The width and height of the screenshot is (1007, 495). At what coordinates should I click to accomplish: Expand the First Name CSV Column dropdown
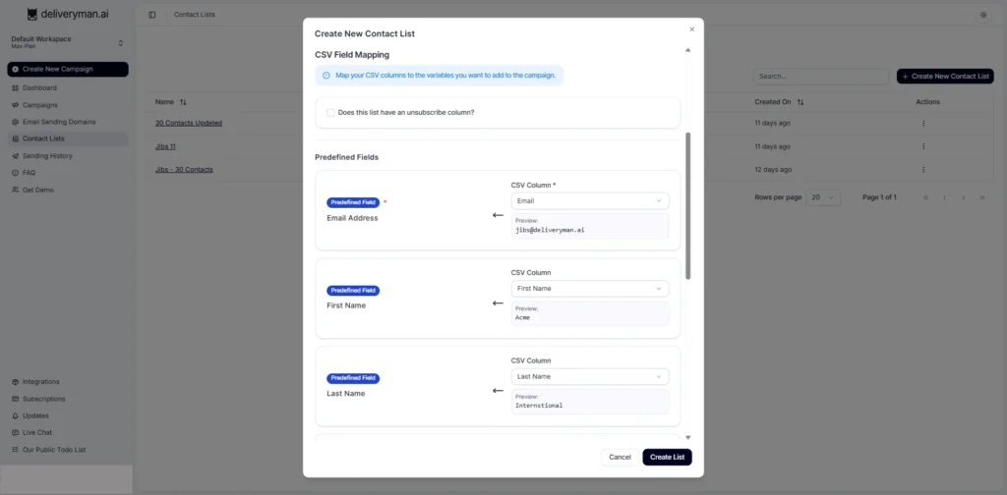(590, 289)
